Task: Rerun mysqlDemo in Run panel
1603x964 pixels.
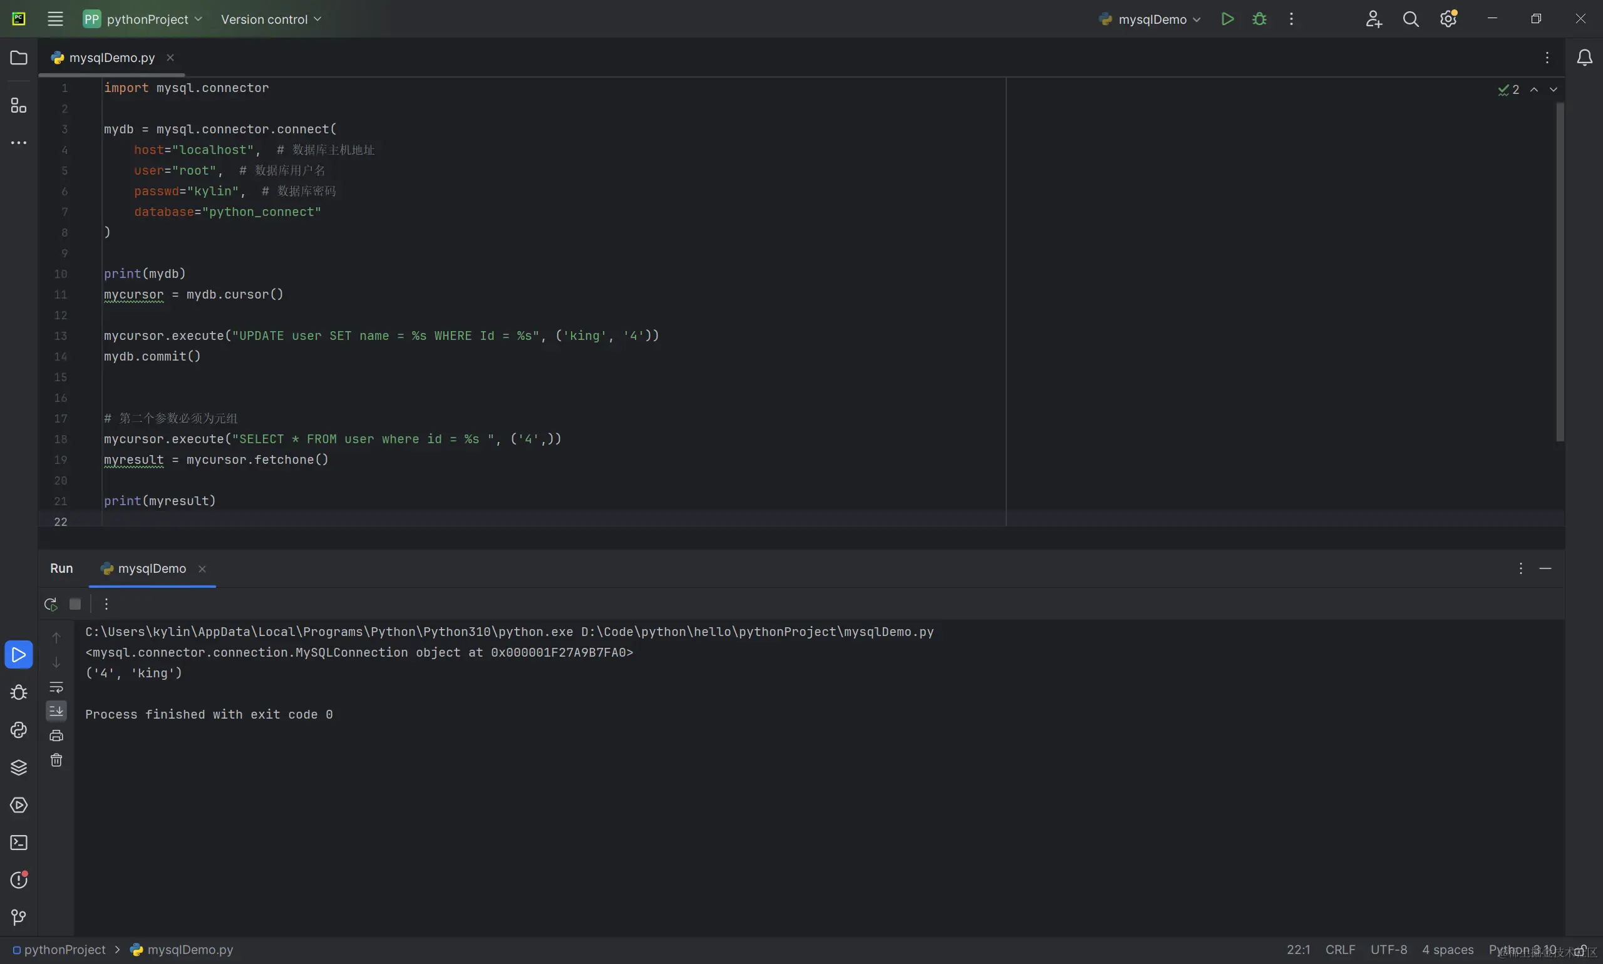Action: [51, 604]
